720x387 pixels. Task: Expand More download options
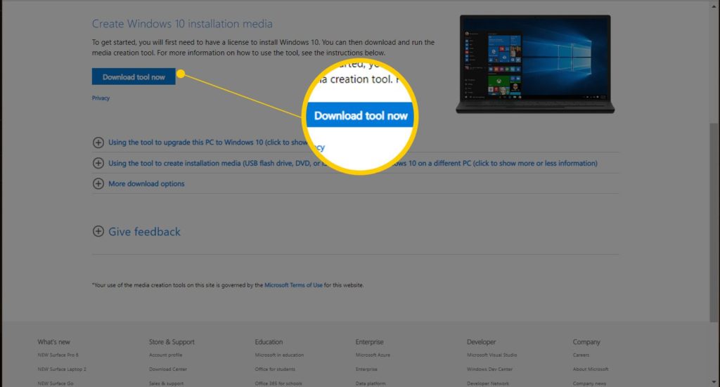pos(139,183)
